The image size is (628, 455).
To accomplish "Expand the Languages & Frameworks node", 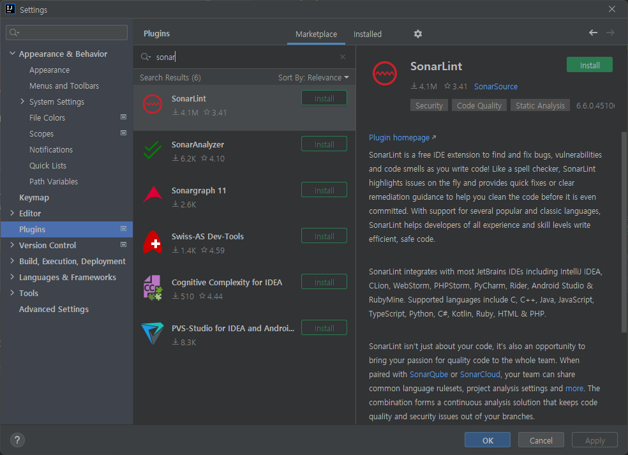I will click(12, 277).
